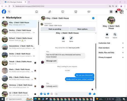This screenshot has height=101, width=127.
Task: Mute the Riley conversation
Action: [107, 34]
